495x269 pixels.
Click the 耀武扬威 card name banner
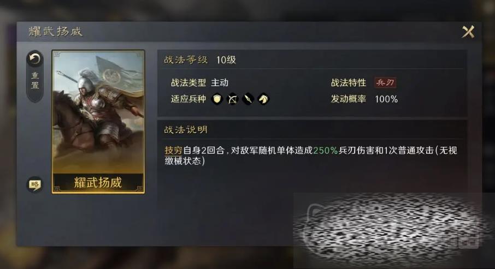[98, 182]
